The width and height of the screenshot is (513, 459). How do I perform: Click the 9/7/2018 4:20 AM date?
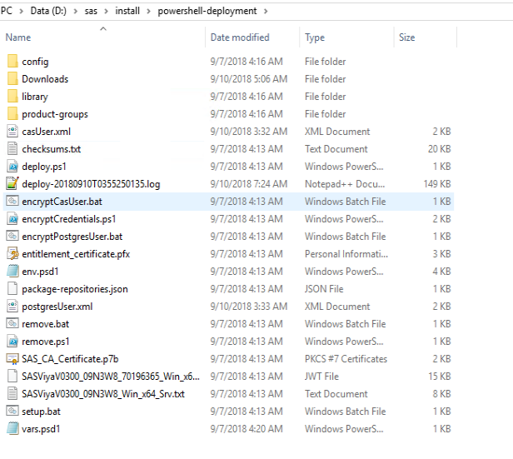pos(247,429)
